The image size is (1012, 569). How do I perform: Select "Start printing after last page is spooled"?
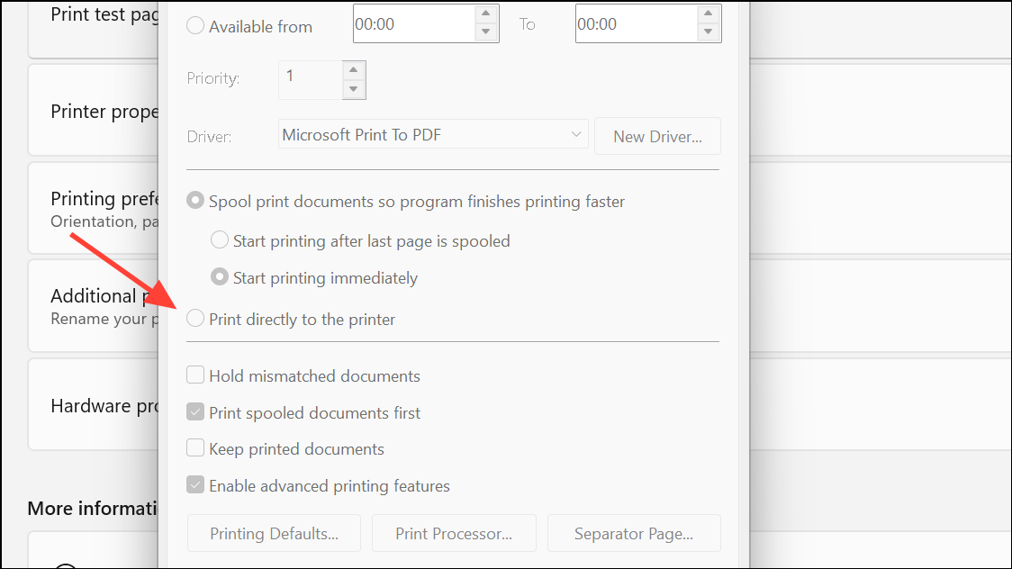coord(219,239)
